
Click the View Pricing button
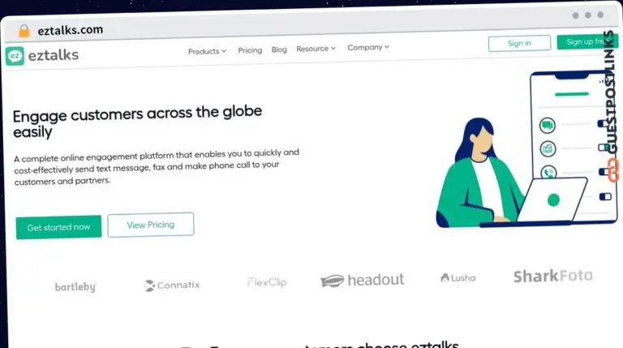[151, 225]
